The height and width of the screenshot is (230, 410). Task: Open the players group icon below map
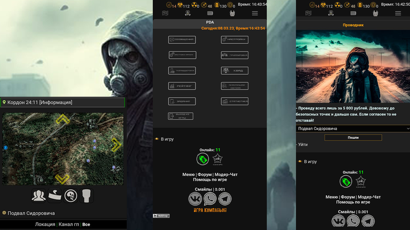pyautogui.click(x=38, y=195)
